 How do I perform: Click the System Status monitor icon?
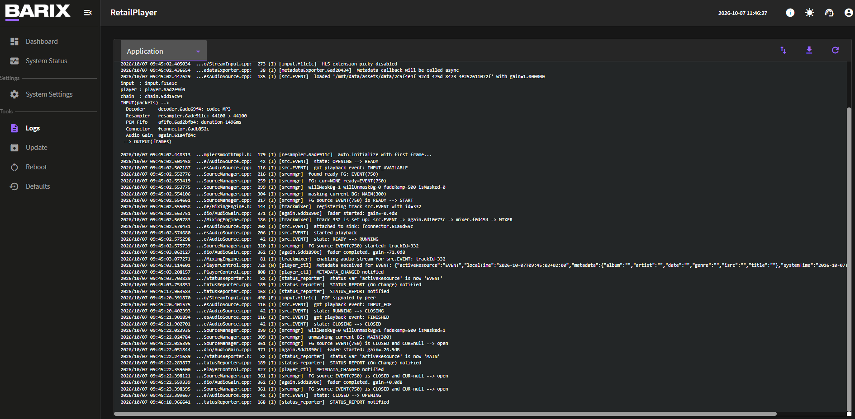[14, 61]
